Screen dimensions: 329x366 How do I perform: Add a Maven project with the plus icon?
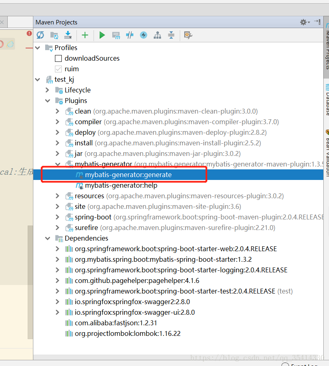(85, 35)
